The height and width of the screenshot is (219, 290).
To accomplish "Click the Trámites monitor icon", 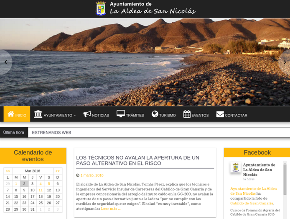I will pos(121,114).
